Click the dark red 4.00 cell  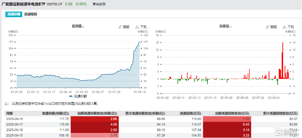click(x=95, y=124)
